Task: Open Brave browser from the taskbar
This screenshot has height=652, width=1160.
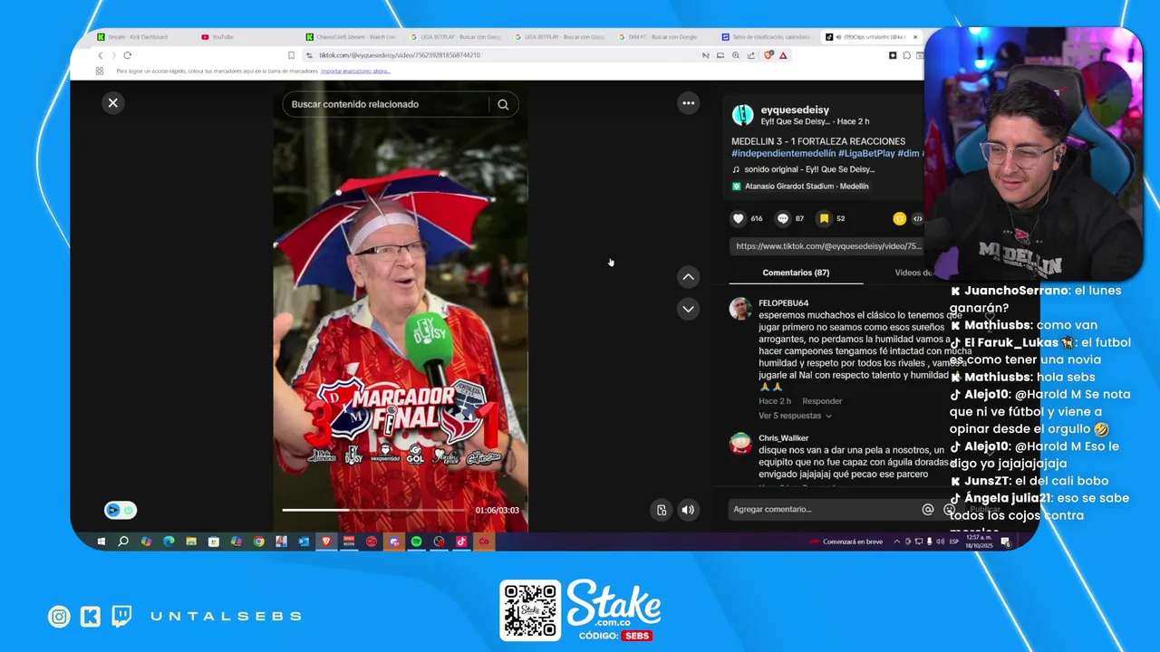Action: [x=326, y=542]
